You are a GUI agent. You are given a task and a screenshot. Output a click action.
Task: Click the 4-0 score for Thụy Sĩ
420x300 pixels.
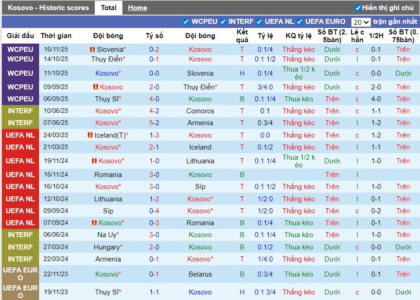154,99
